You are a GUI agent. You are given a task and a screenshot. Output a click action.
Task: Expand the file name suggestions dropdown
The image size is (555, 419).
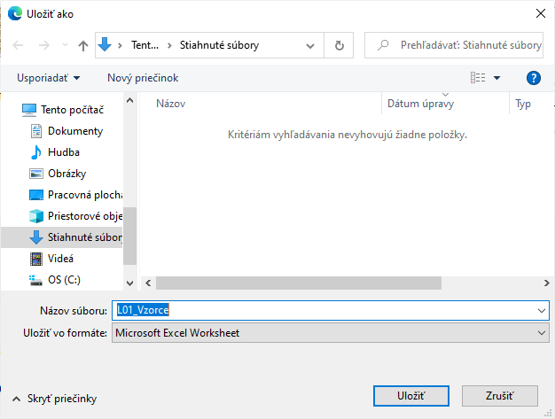click(x=542, y=311)
